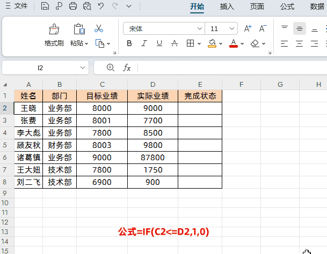Viewport: 327px width, 254px height.
Task: Click the Copy icon
Action: pyautogui.click(x=100, y=43)
